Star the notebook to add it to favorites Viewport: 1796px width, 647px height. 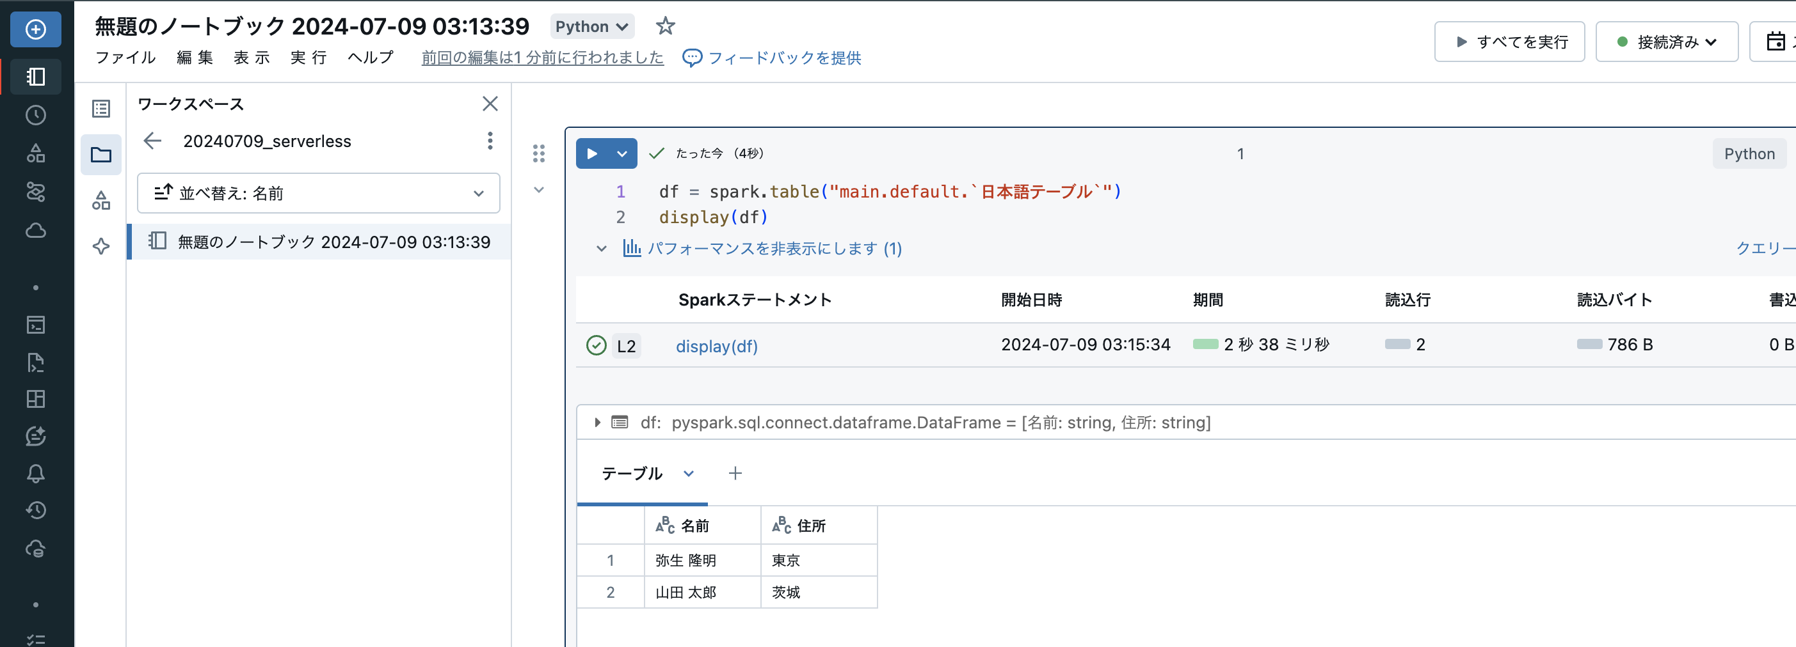point(664,26)
